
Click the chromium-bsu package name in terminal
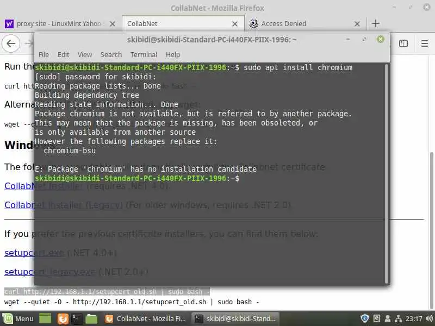[70, 151]
